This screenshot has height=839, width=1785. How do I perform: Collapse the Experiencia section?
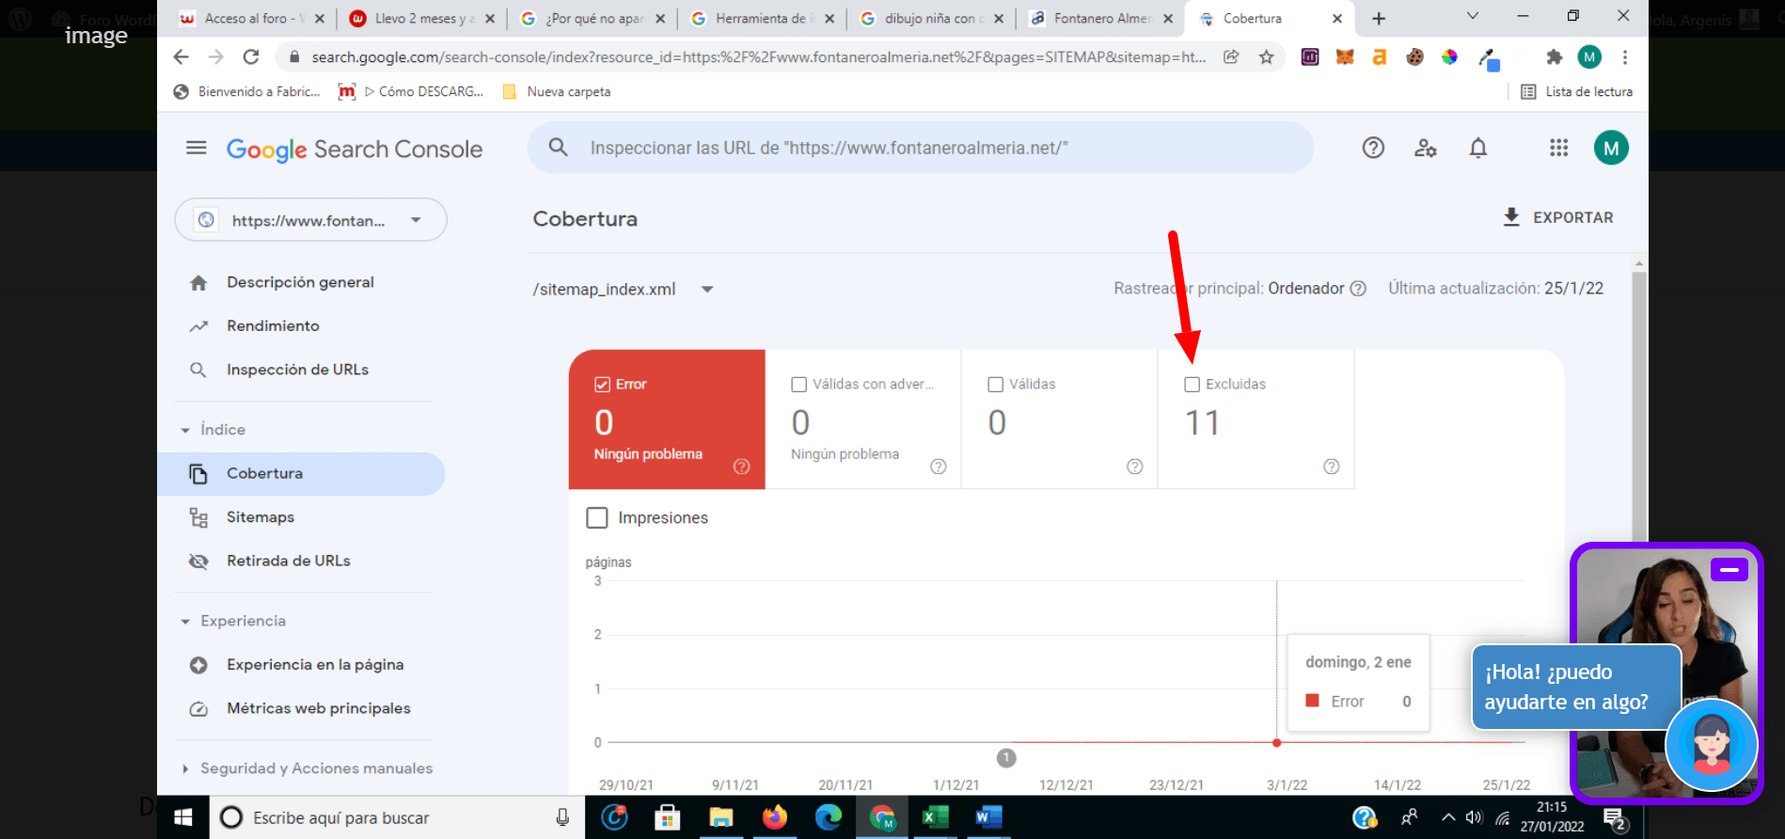click(185, 622)
